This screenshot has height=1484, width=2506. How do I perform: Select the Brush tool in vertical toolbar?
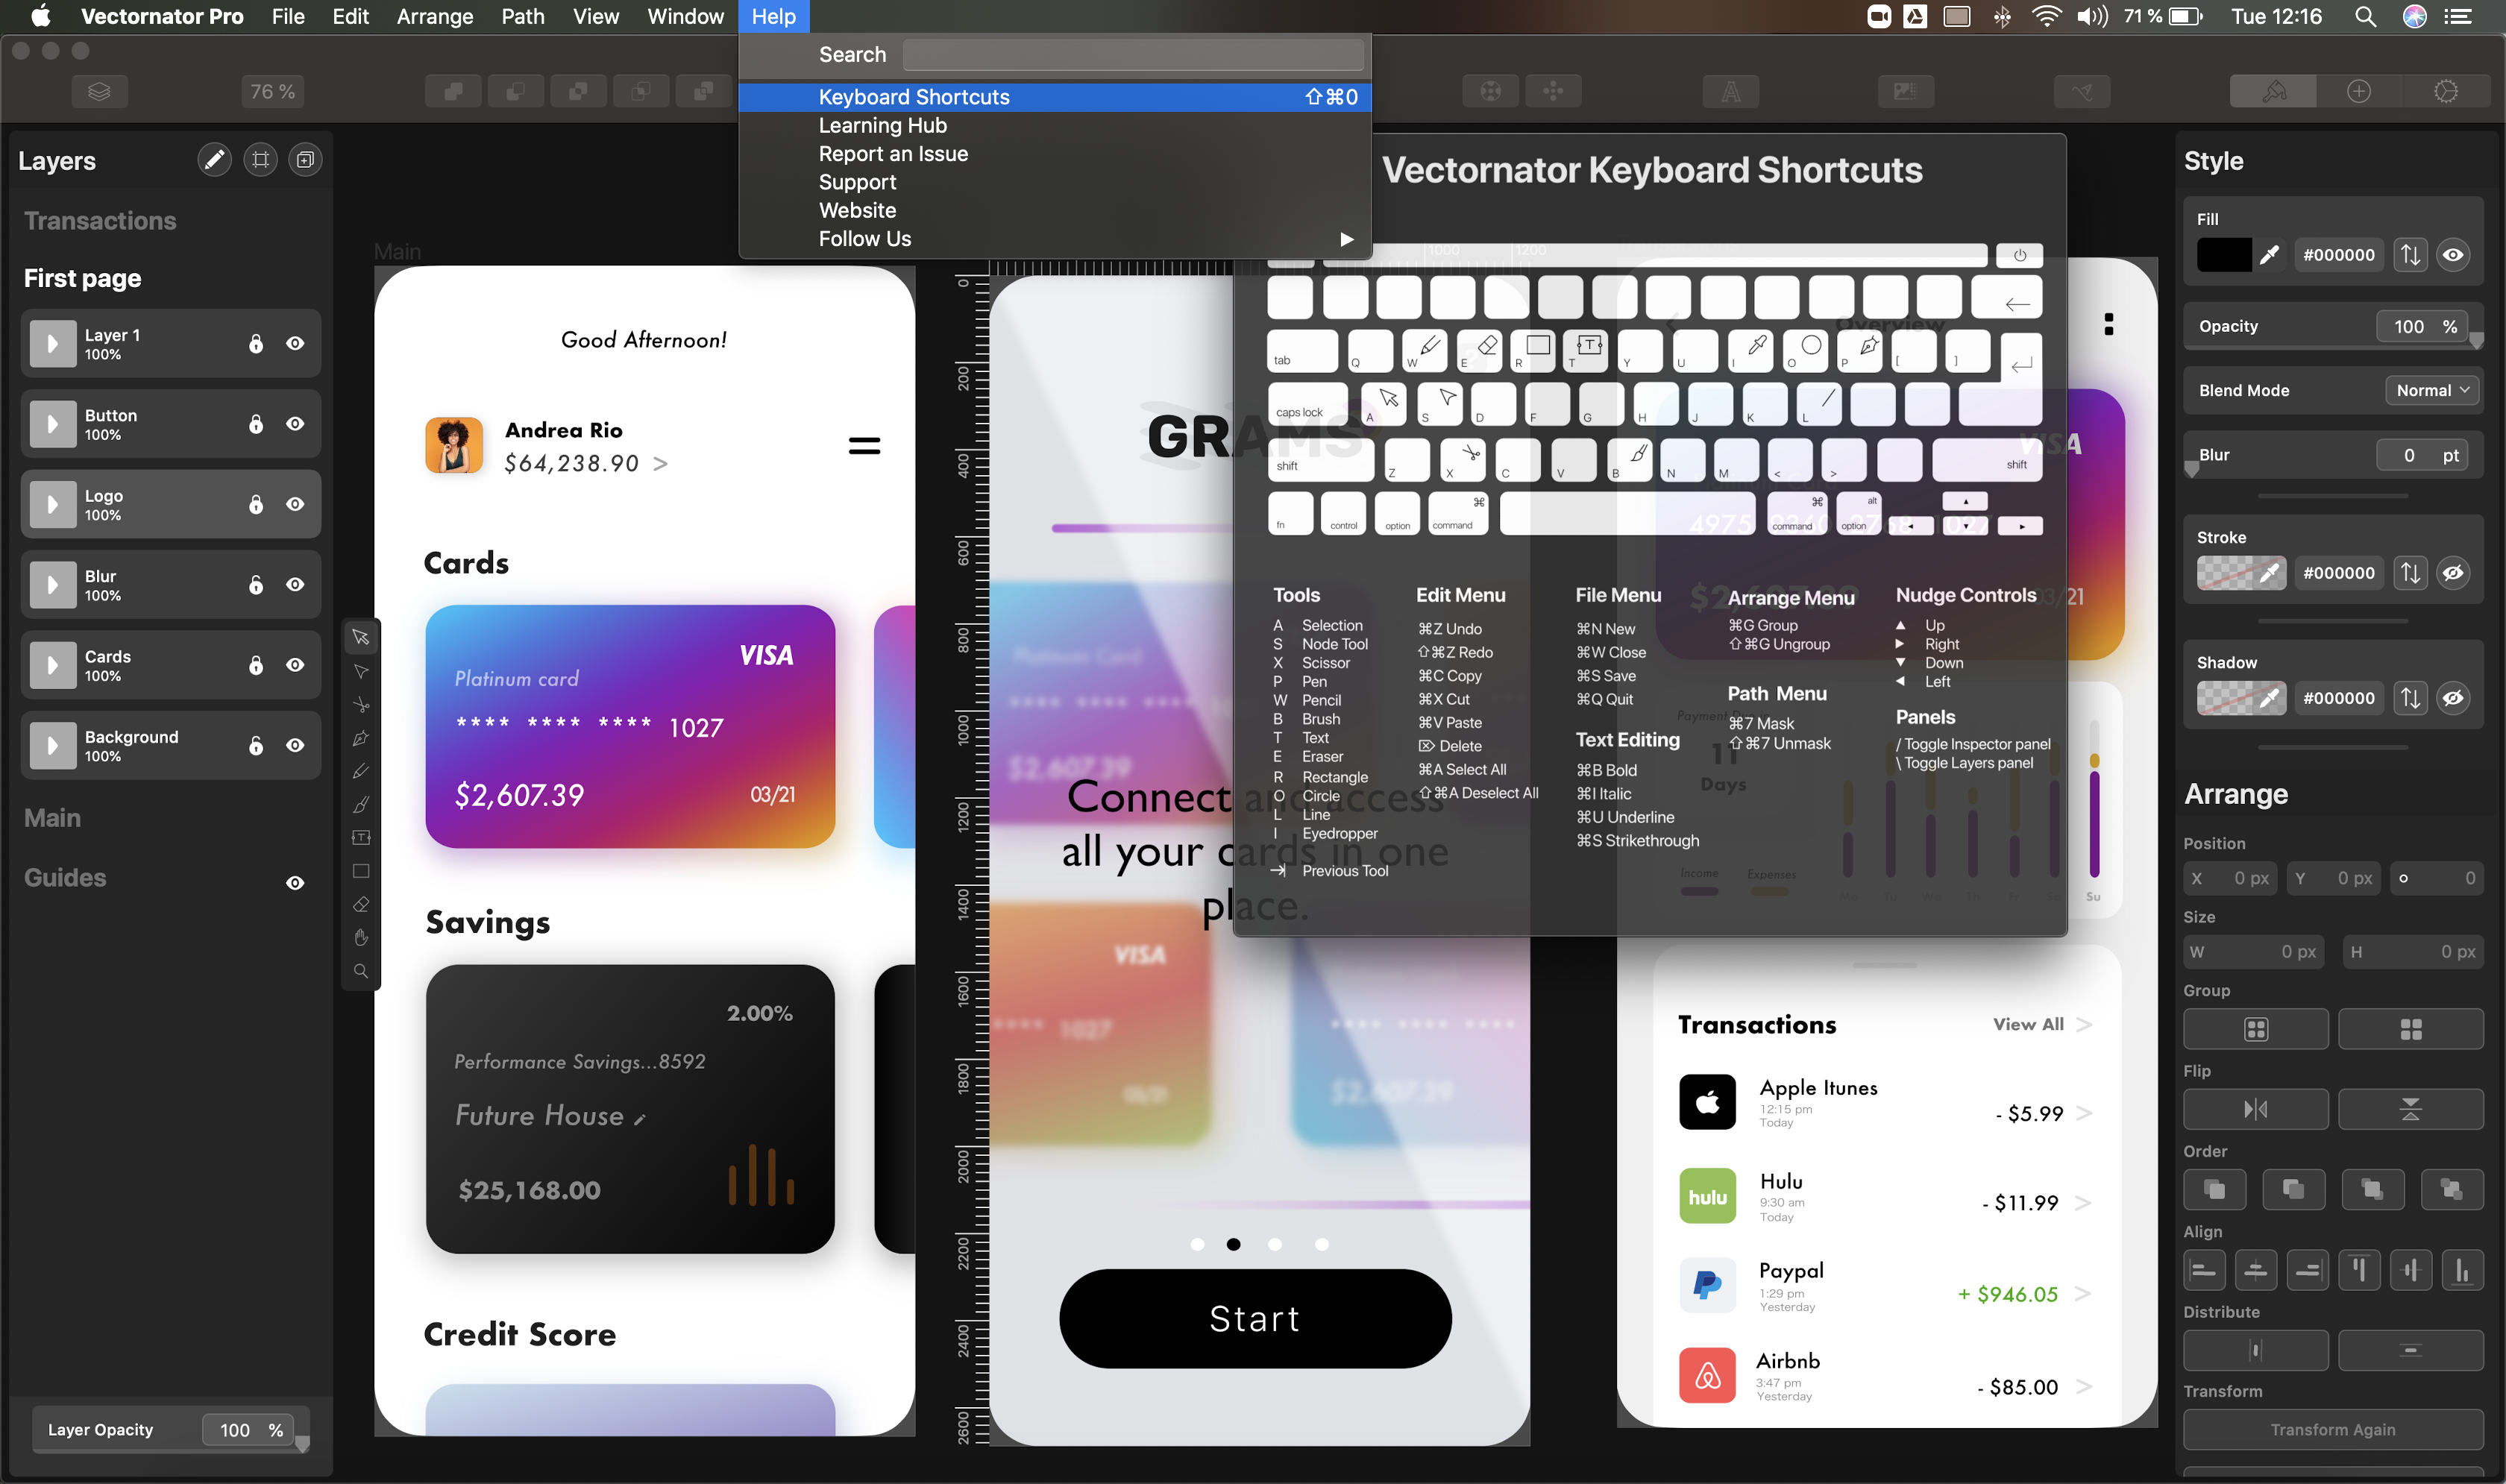361,804
